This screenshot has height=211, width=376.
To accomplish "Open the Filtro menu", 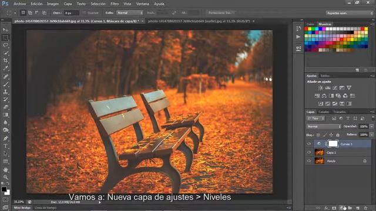I will point(115,4).
